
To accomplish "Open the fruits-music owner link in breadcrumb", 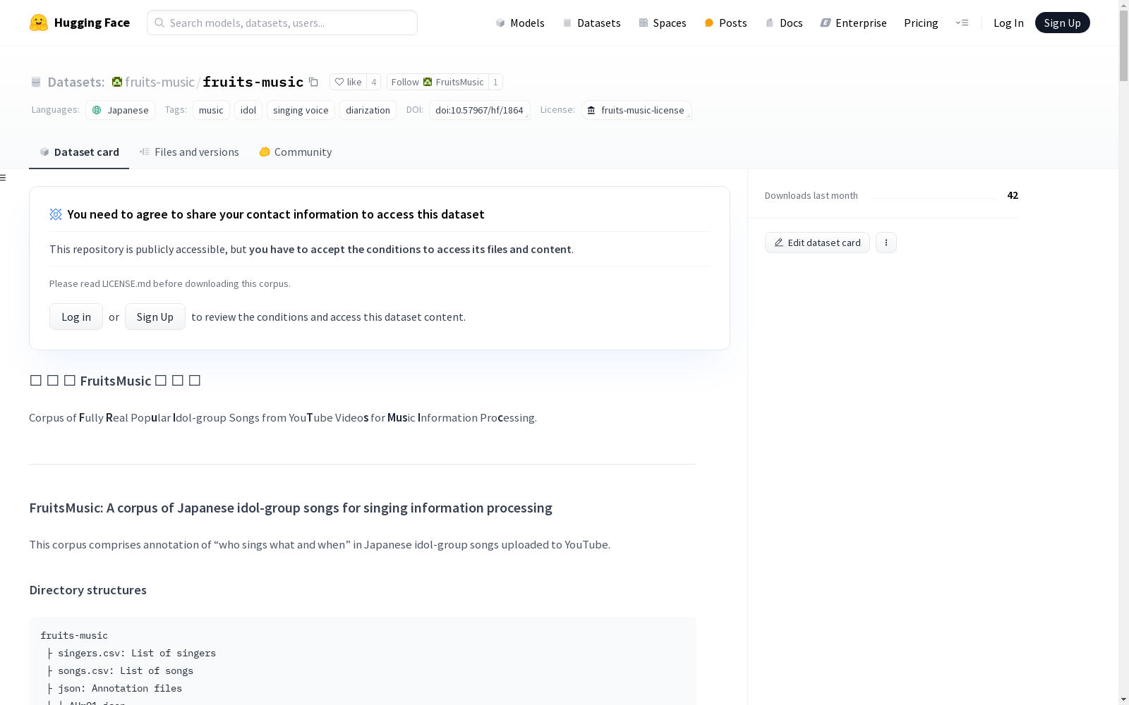I will point(159,82).
